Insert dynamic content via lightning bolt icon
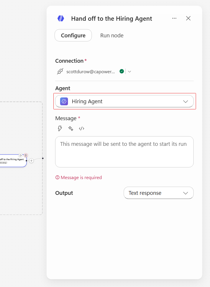Screen dimensions: 210x287 pyautogui.click(x=60, y=129)
